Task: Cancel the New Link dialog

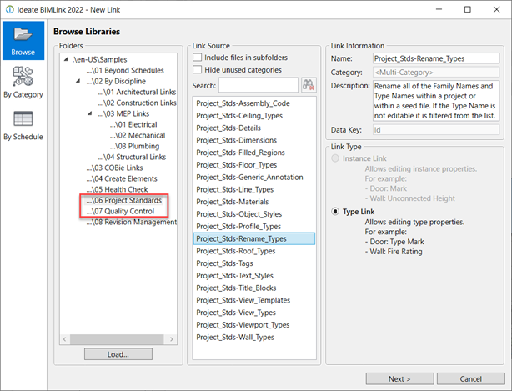Action: pos(470,378)
